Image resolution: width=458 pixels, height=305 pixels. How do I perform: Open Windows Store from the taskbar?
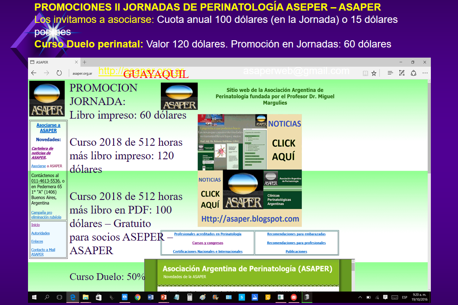pyautogui.click(x=99, y=297)
